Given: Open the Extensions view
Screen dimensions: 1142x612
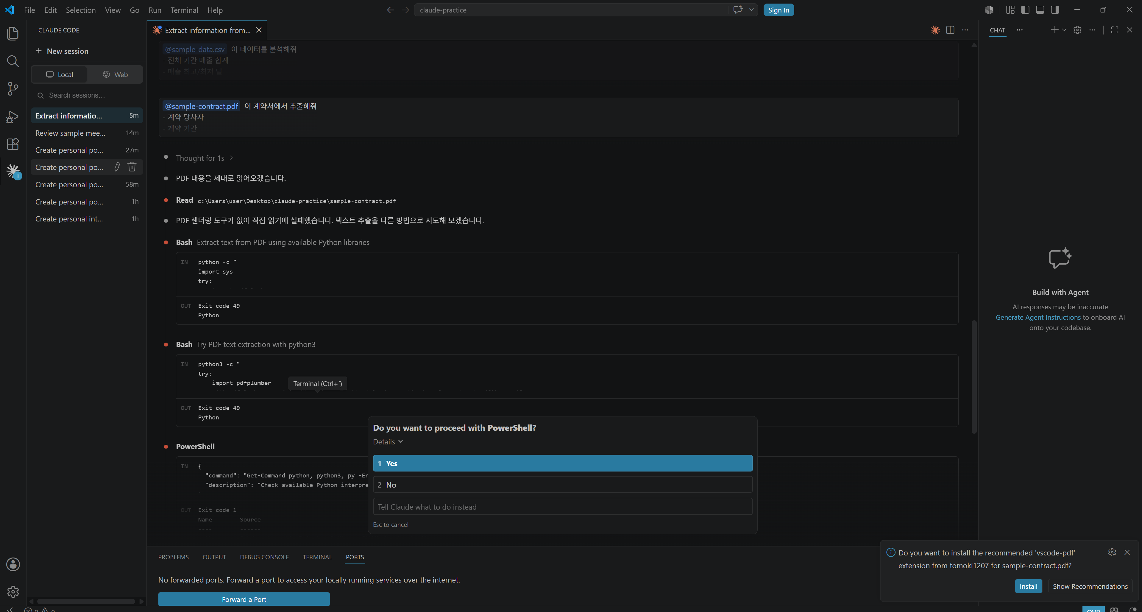Looking at the screenshot, I should [x=13, y=144].
